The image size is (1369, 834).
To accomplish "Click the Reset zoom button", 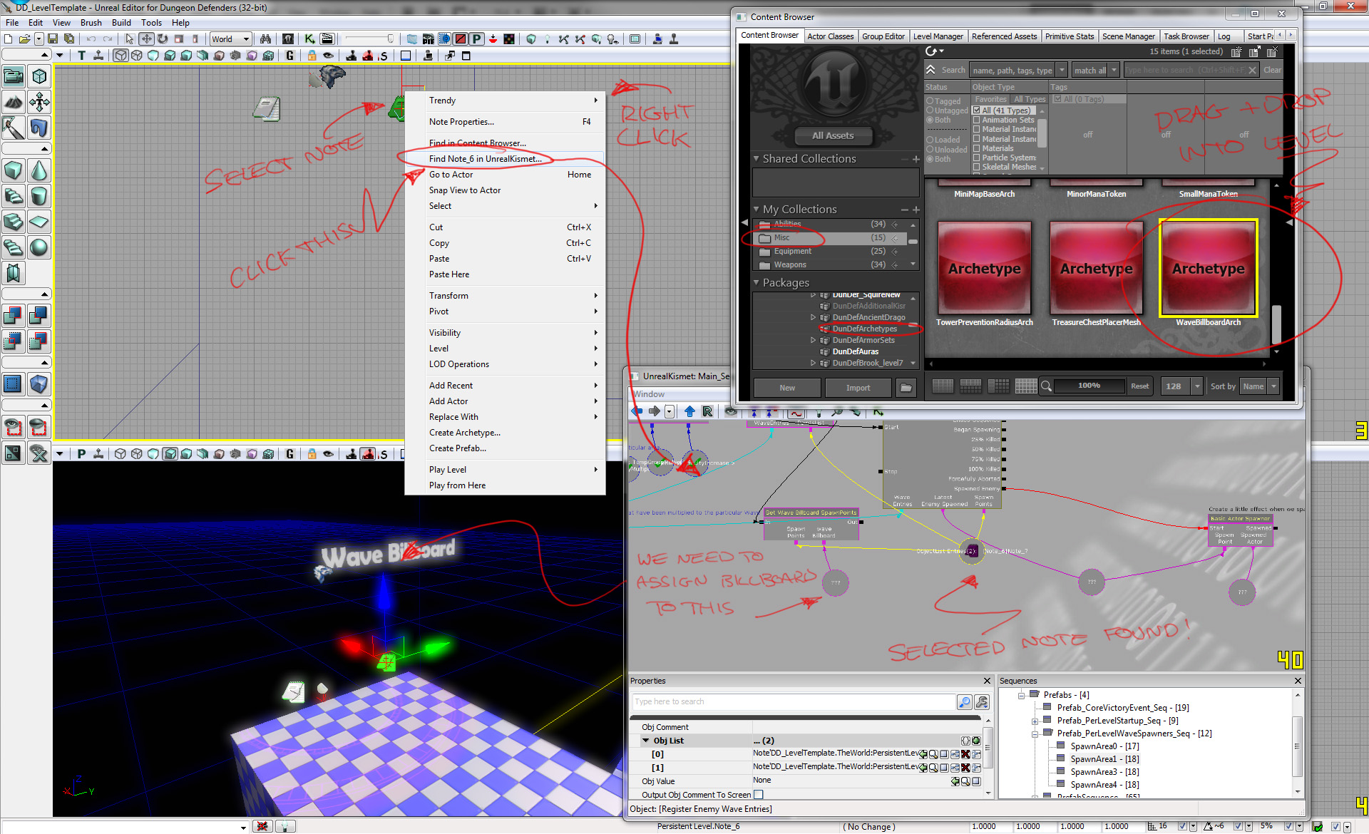I will (x=1139, y=386).
